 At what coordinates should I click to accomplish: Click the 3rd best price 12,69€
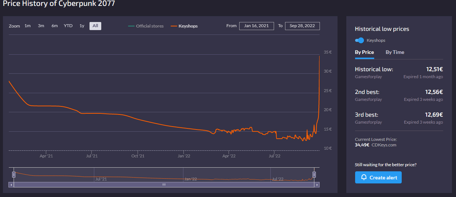pyautogui.click(x=434, y=114)
